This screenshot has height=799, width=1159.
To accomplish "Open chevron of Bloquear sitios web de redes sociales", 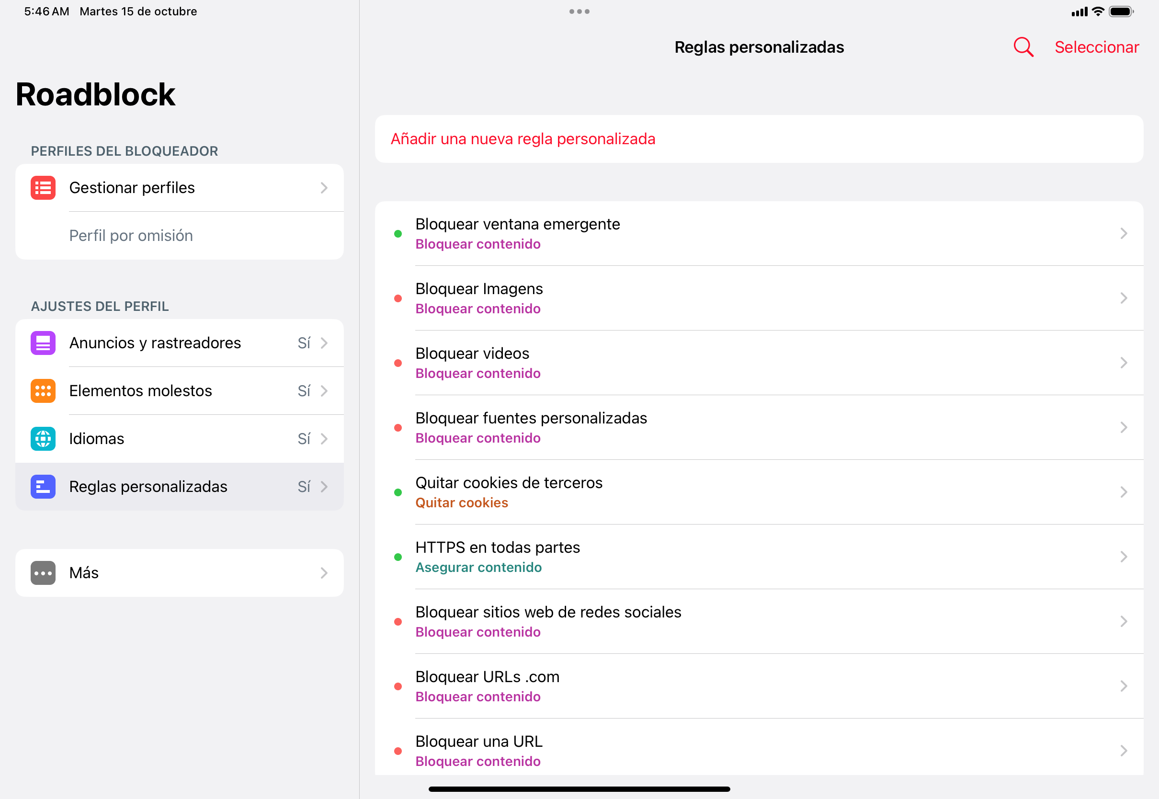I will (1124, 621).
